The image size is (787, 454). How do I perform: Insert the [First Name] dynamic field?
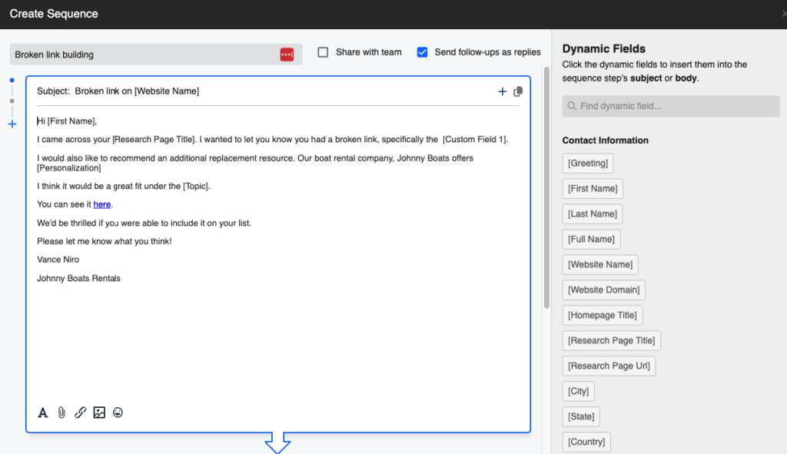tap(592, 188)
